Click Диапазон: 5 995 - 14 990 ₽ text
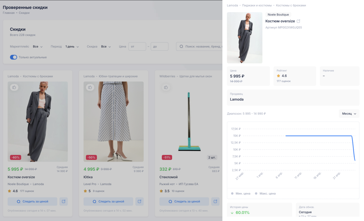This screenshot has width=364, height=221. click(x=246, y=114)
